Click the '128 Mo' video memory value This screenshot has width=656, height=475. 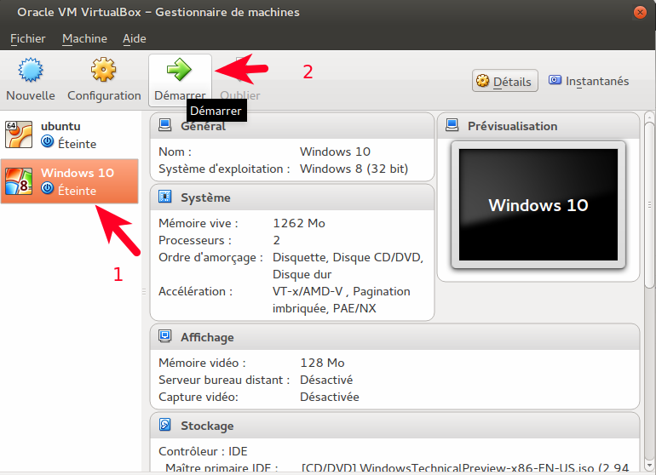point(322,363)
